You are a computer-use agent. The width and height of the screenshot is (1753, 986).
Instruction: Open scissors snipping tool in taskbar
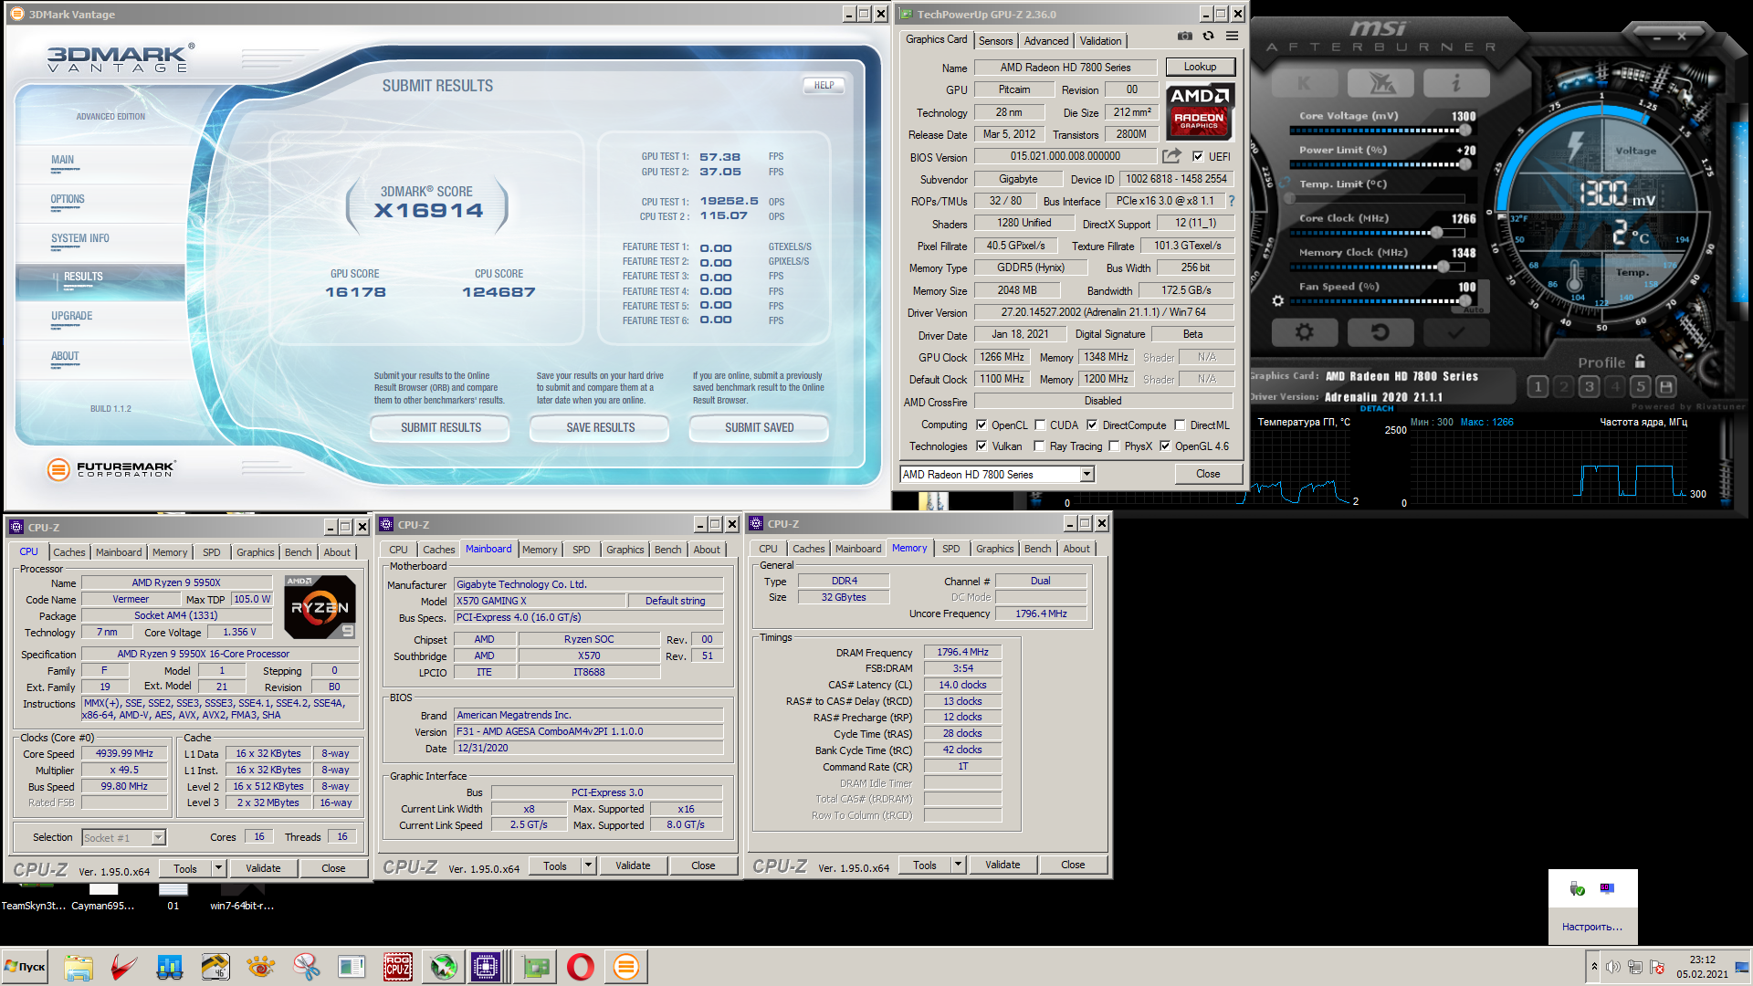point(306,967)
